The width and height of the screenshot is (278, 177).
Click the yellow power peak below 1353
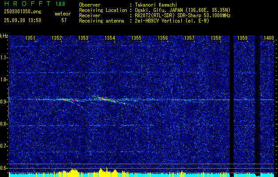(x=73, y=173)
